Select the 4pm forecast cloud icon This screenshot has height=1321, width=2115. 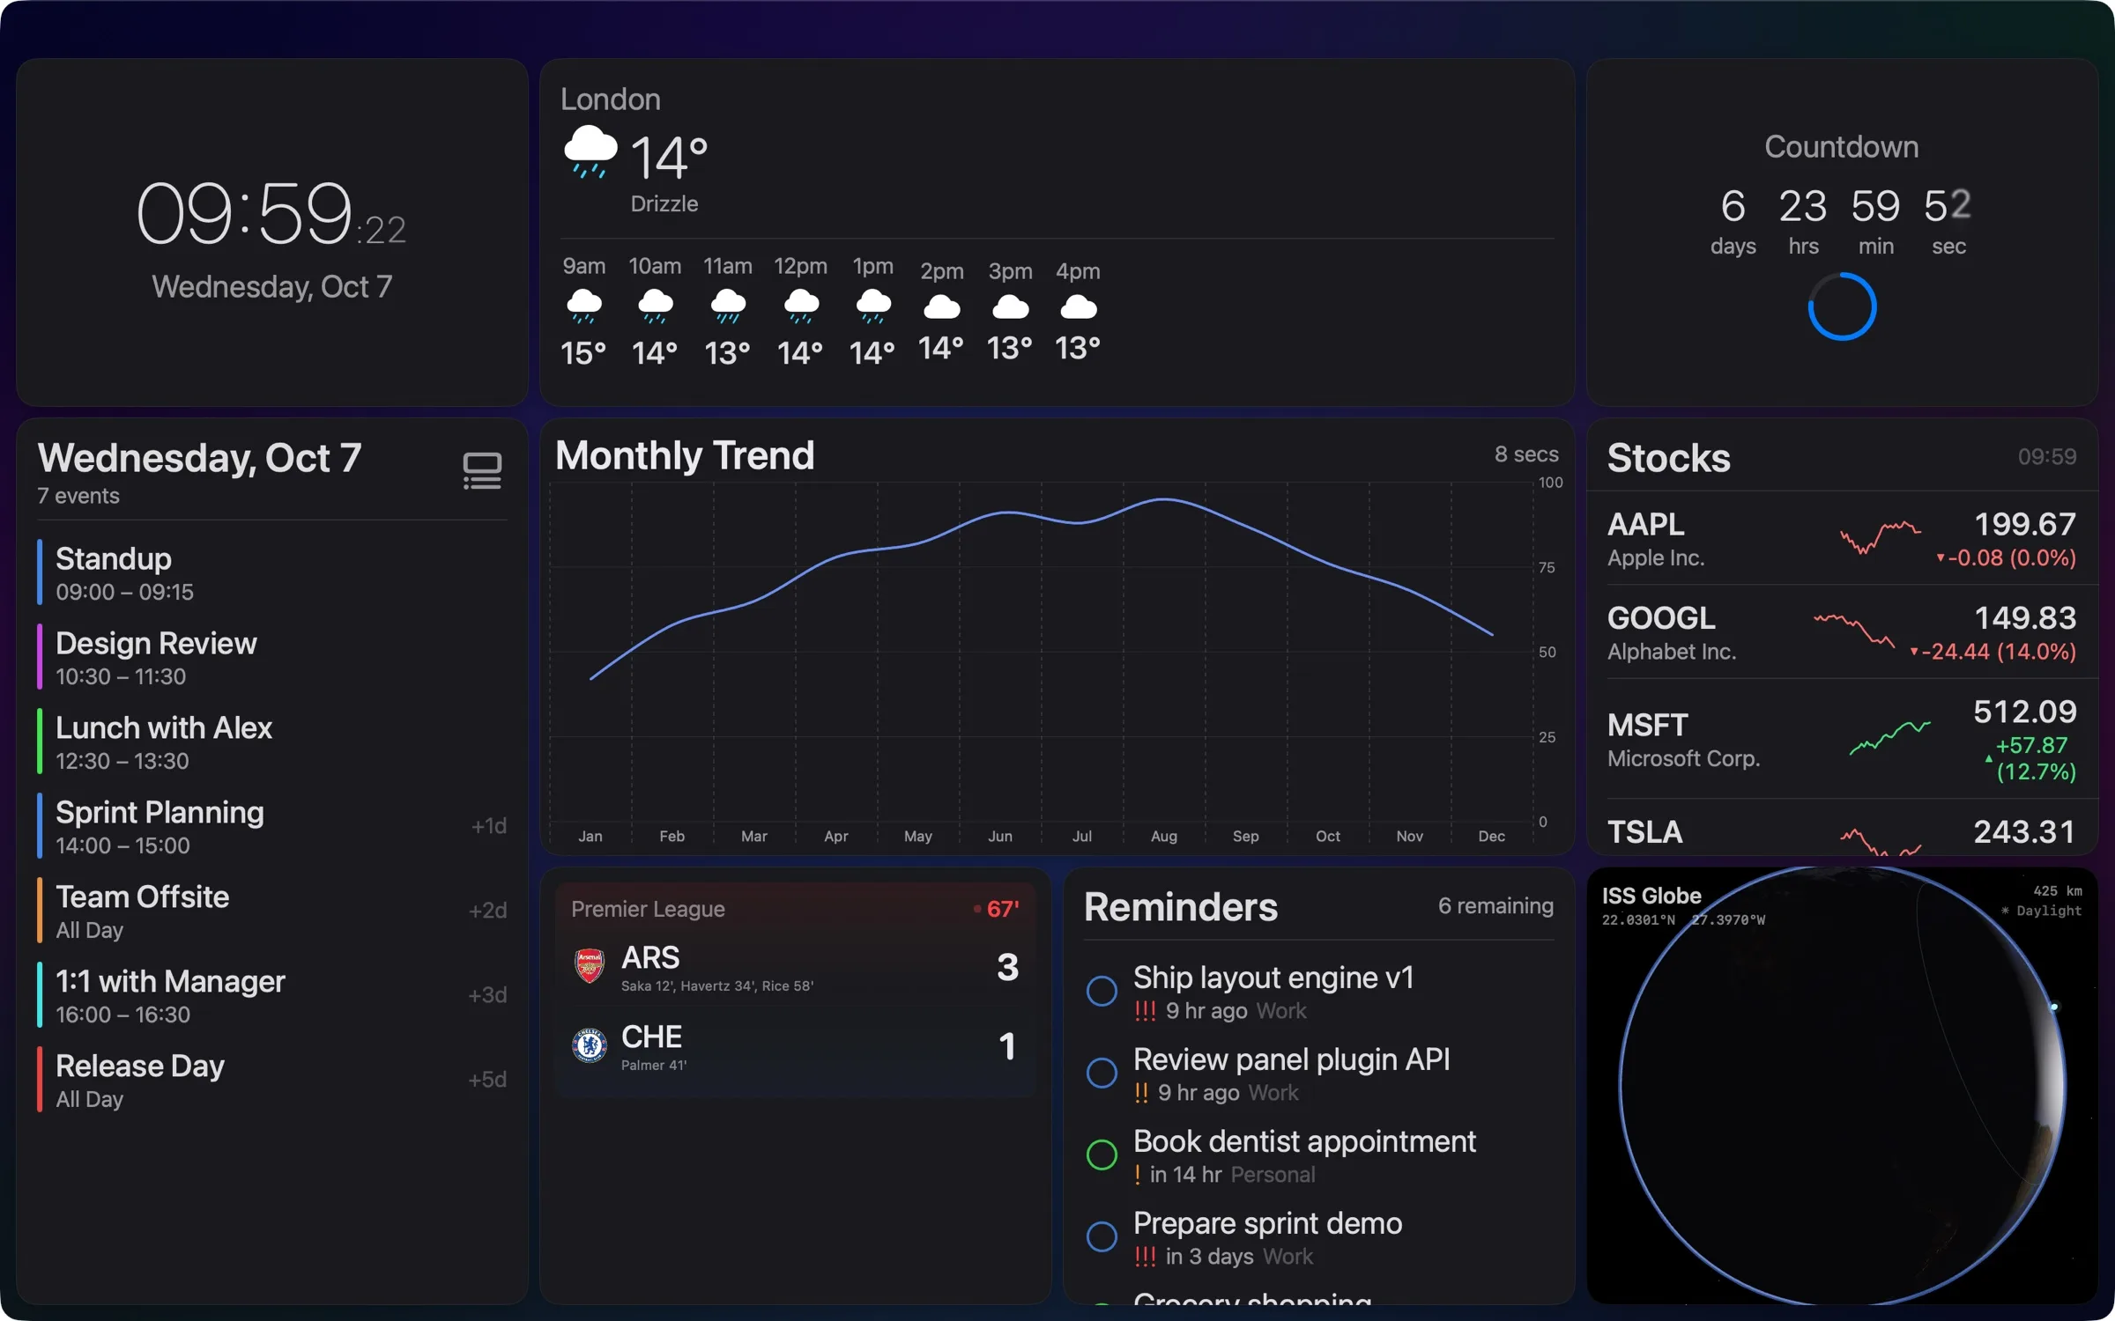pos(1079,307)
